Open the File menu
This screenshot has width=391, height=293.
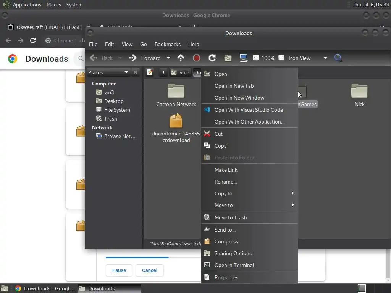tap(93, 44)
